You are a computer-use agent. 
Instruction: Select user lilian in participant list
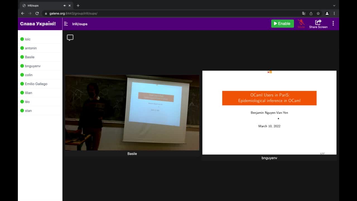tap(40, 93)
